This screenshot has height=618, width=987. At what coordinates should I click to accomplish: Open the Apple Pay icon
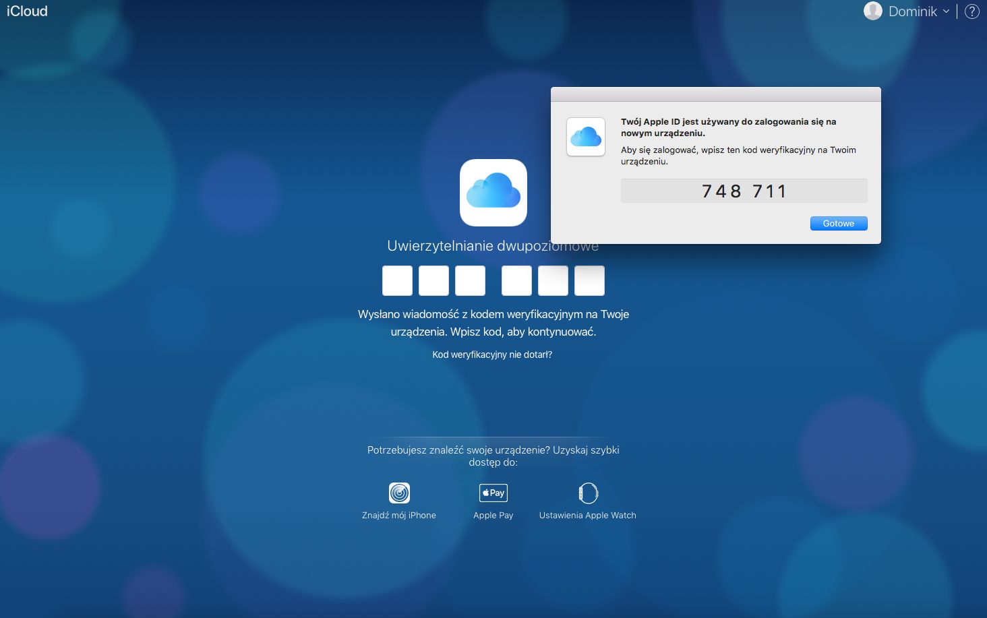494,493
